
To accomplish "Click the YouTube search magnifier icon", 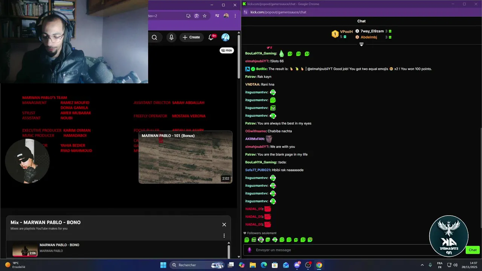I will click(154, 37).
